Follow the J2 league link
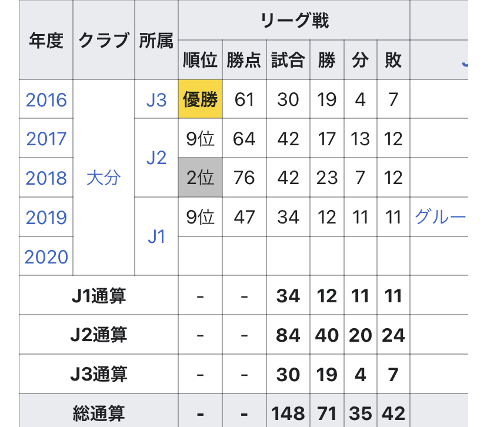Screen dimensions: 487x427 [x=156, y=158]
